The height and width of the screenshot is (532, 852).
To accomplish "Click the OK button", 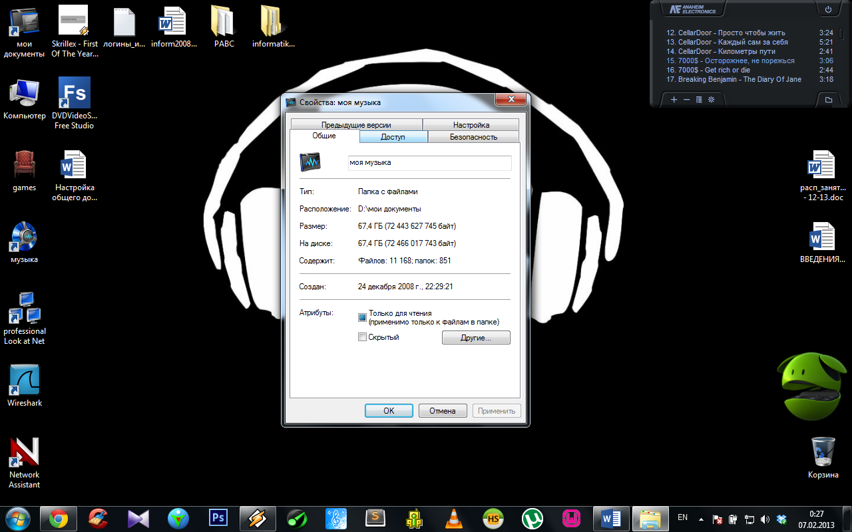I will (389, 411).
